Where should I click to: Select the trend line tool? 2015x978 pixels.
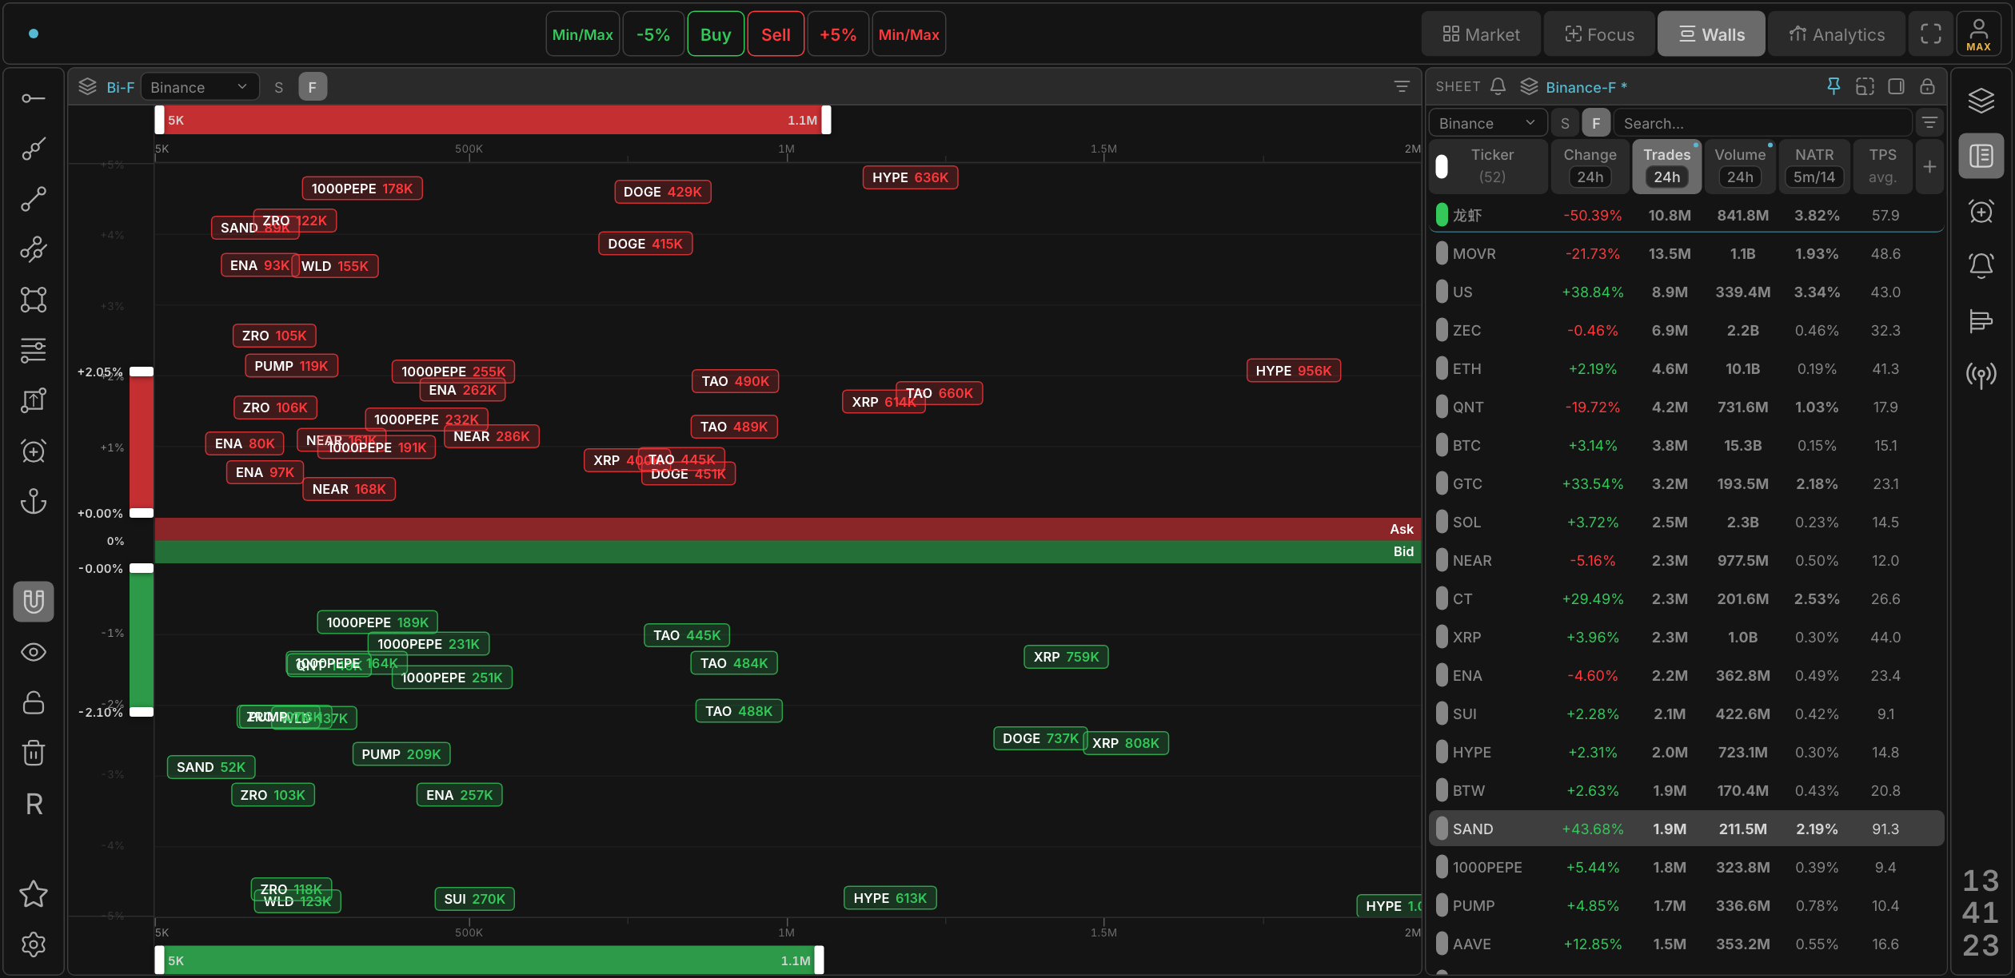pos(33,199)
